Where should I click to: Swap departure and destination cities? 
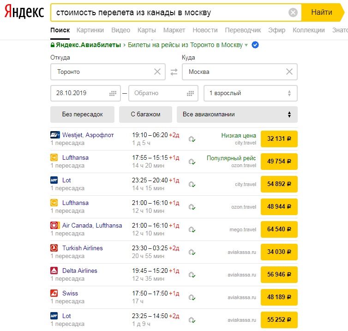(x=174, y=72)
